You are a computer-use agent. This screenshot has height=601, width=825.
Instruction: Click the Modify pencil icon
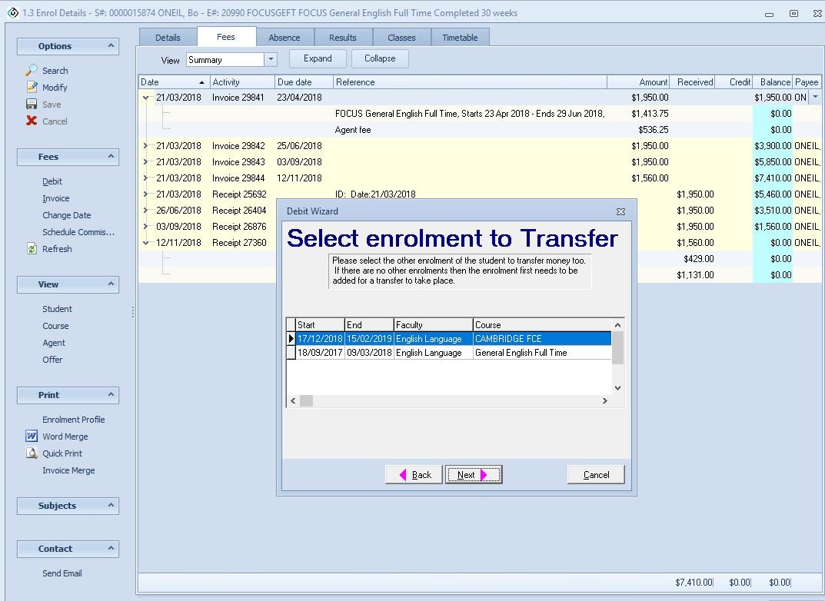click(32, 87)
